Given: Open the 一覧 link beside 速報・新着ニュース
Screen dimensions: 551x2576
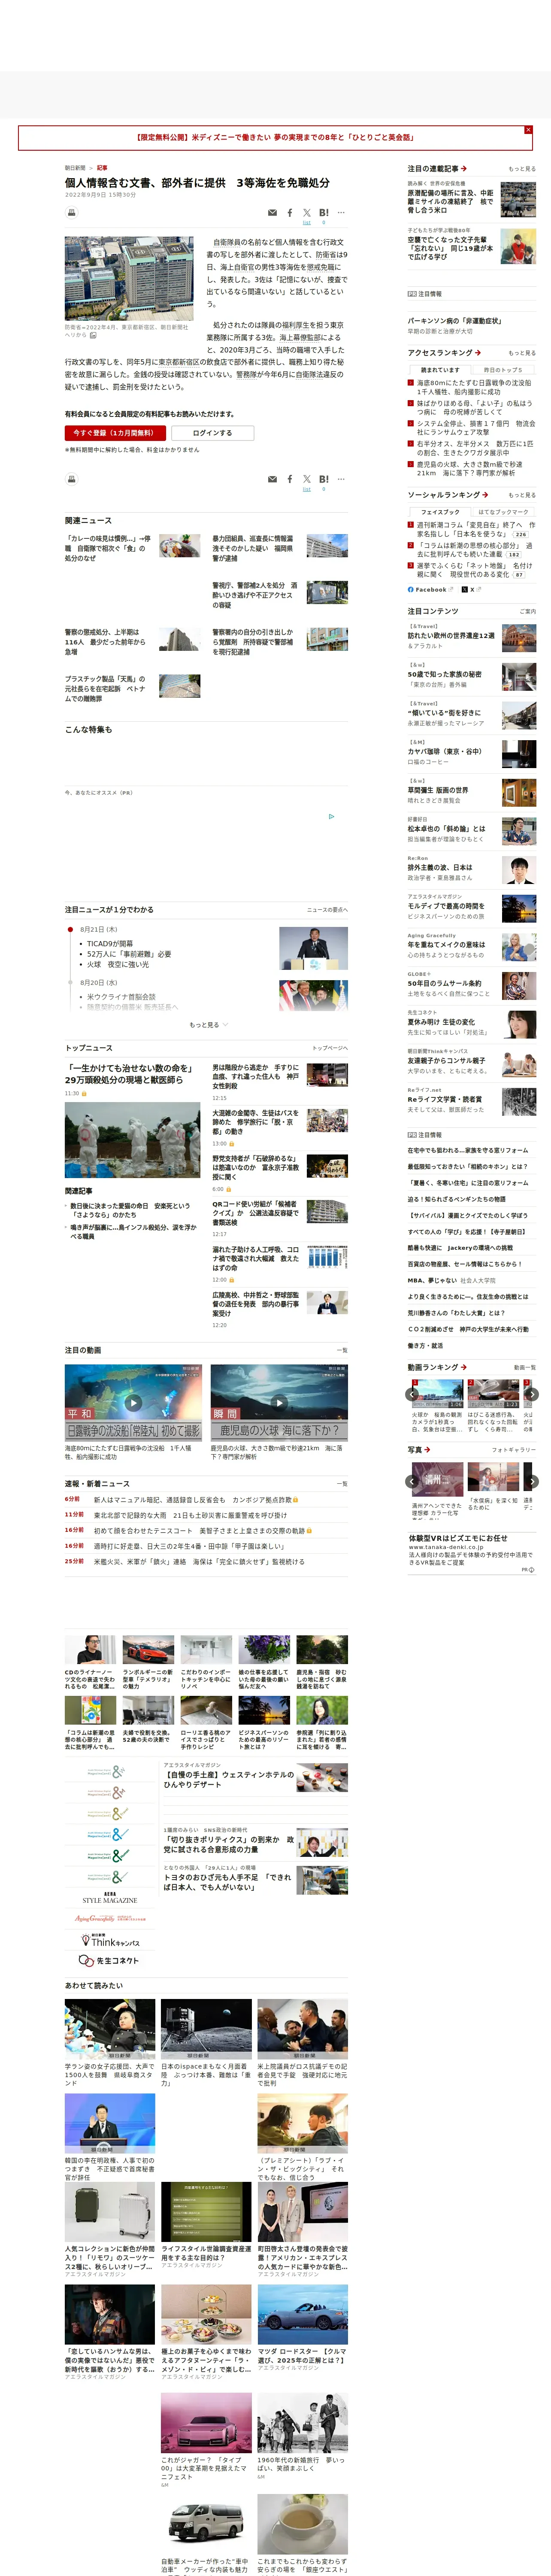Looking at the screenshot, I should (342, 1484).
